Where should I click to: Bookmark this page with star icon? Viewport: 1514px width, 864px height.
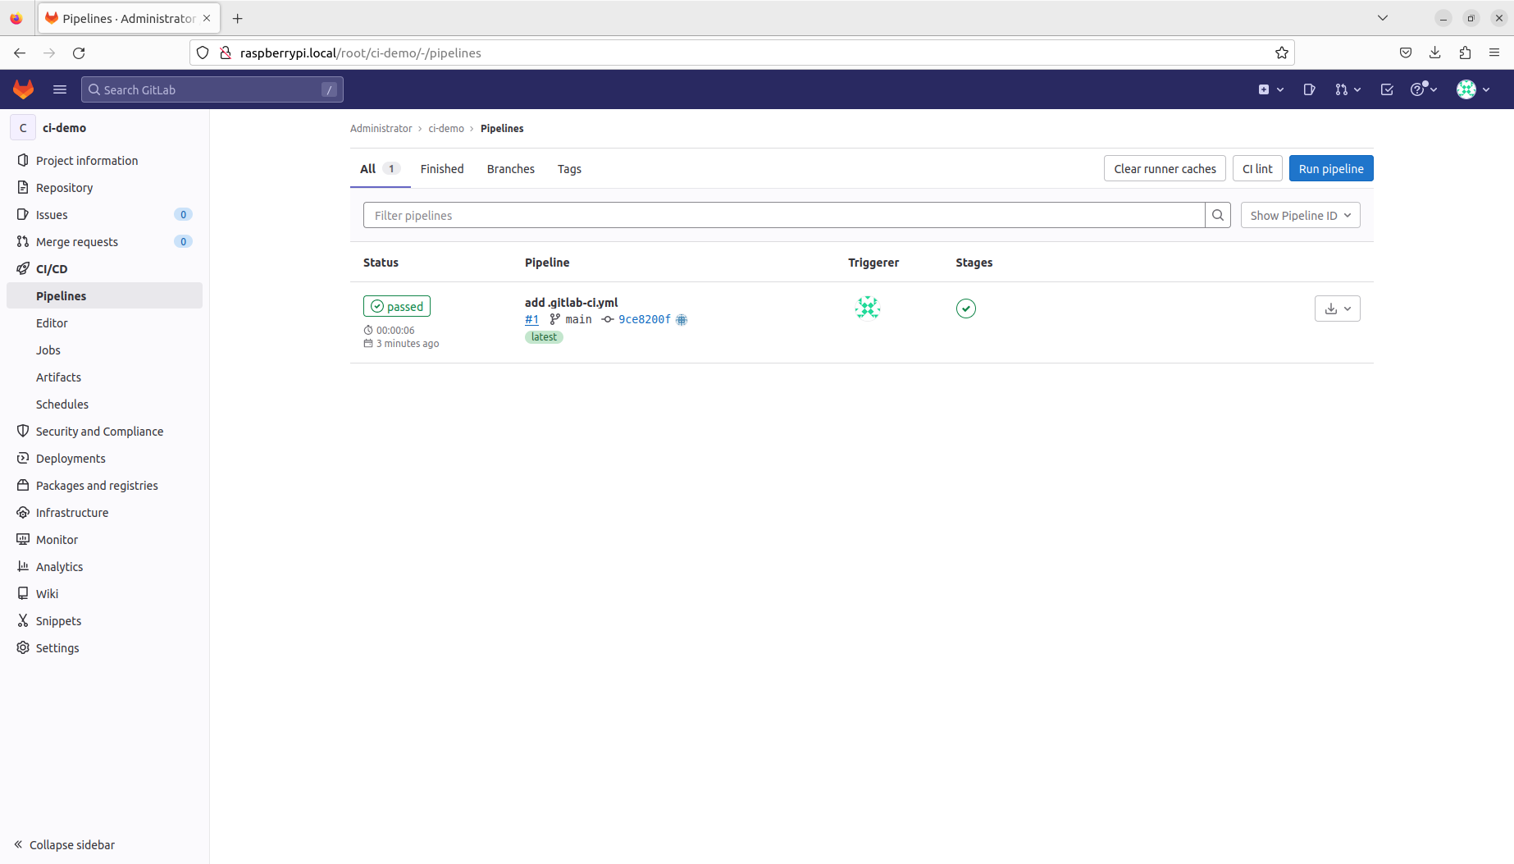tap(1282, 53)
